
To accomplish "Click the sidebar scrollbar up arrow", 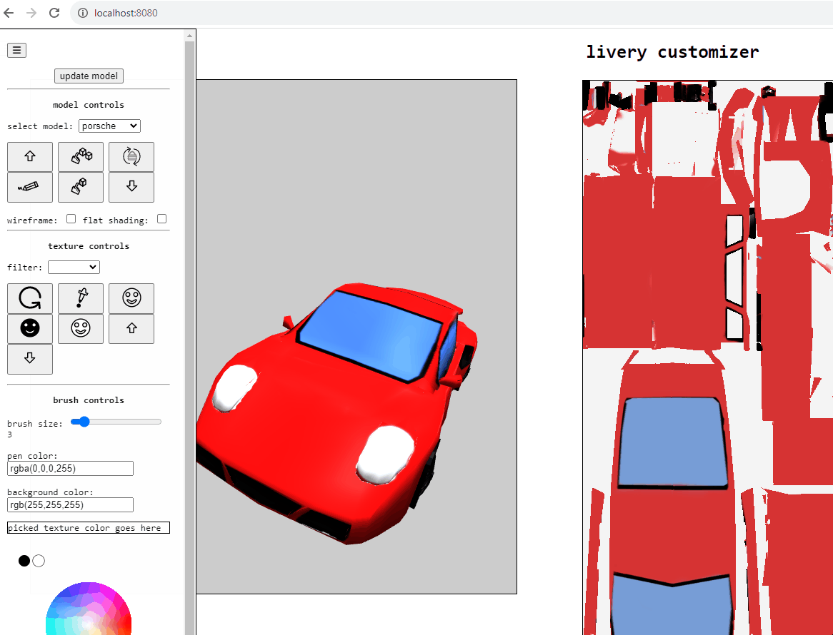I will [x=189, y=36].
